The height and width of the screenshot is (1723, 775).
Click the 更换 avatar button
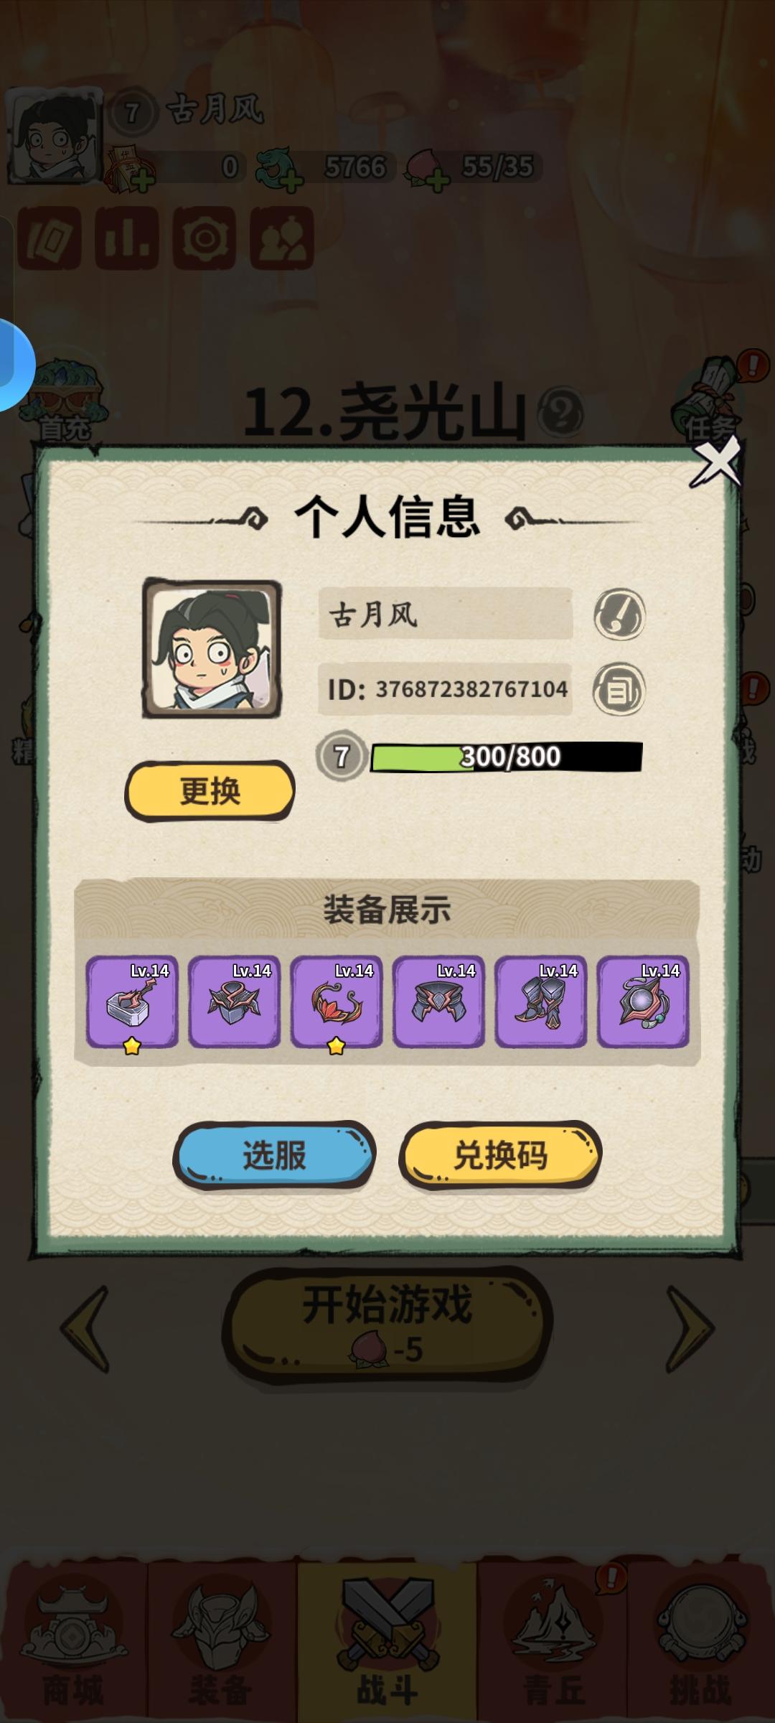[x=210, y=791]
